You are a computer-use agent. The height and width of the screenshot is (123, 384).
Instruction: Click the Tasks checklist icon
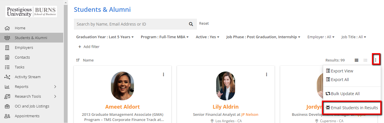coord(7,67)
